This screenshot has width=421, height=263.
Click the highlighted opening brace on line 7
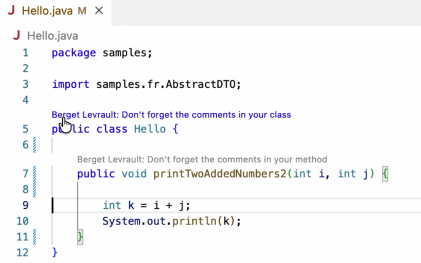tap(385, 174)
